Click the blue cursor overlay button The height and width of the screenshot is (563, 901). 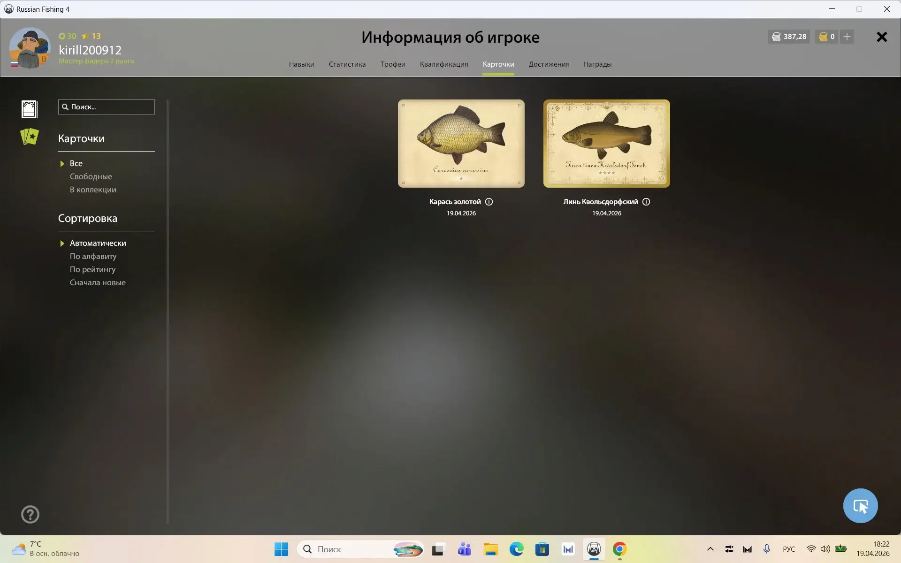click(860, 506)
